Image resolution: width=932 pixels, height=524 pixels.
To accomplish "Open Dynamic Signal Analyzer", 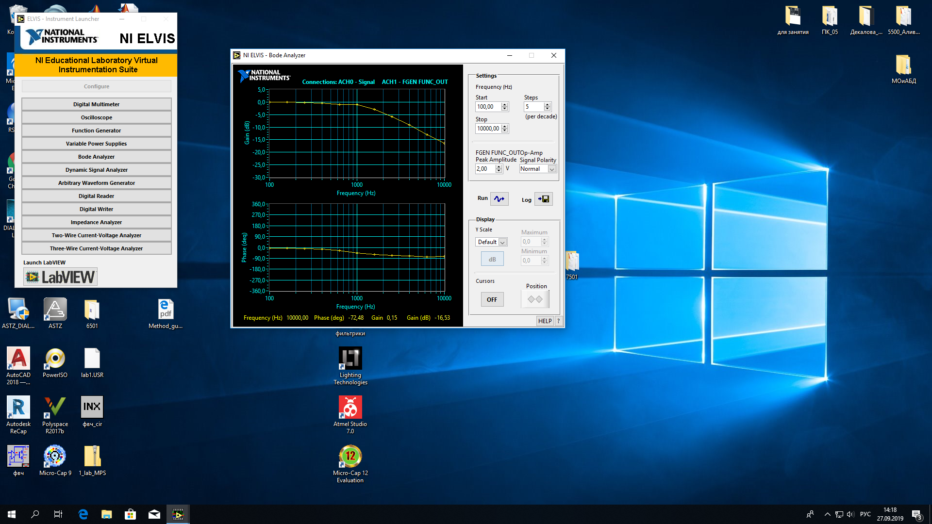I will coord(97,170).
